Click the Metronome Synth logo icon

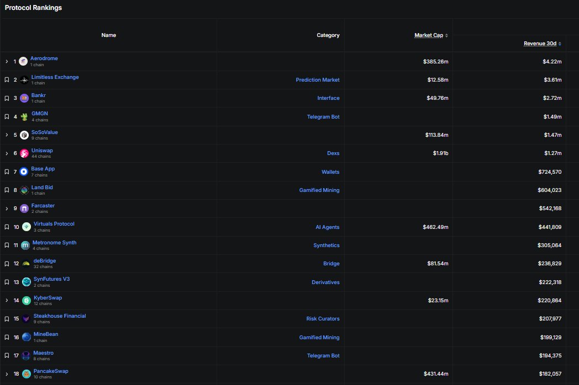[25, 245]
